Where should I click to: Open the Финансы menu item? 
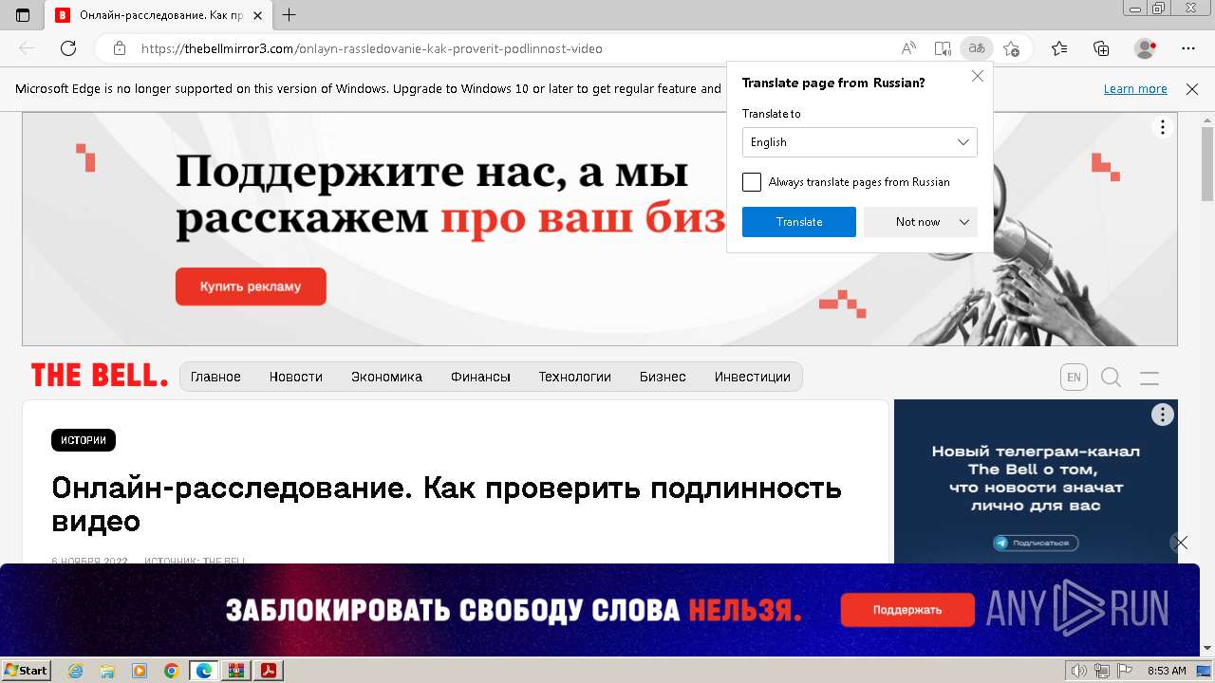[x=480, y=377]
